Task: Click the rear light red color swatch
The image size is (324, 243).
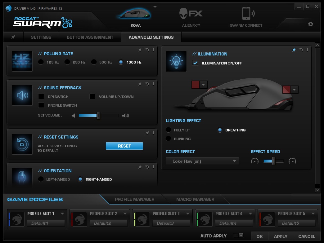Action: point(286,90)
